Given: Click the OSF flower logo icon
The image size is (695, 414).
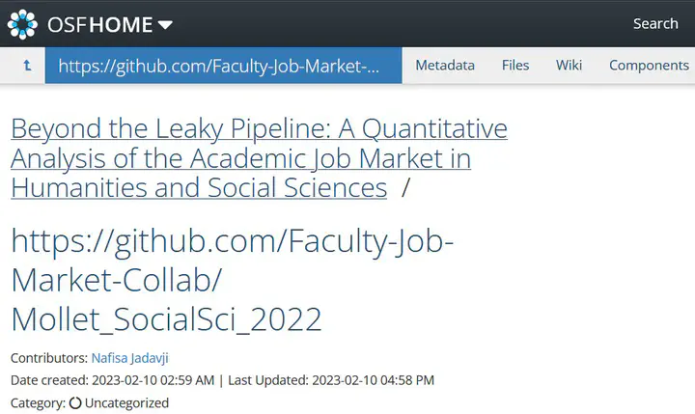Looking at the screenshot, I should click(22, 24).
